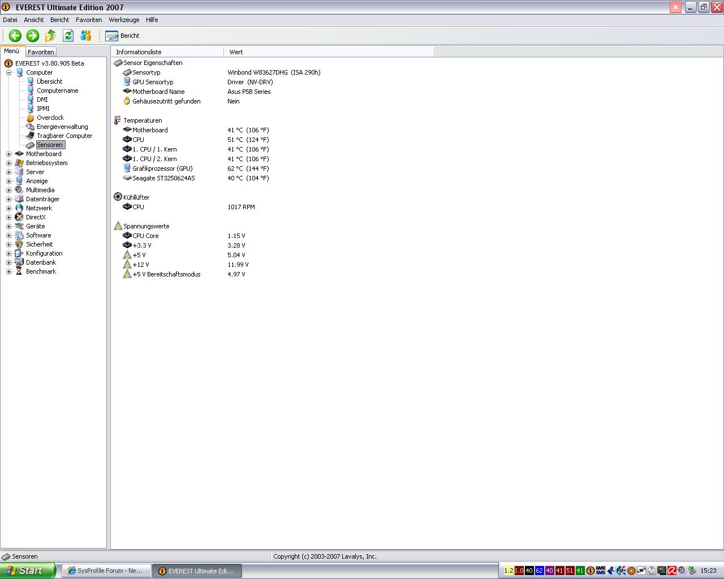This screenshot has width=724, height=579.
Task: Click the Gehäusezutritt gefunden lock icon
Action: pyautogui.click(x=127, y=101)
